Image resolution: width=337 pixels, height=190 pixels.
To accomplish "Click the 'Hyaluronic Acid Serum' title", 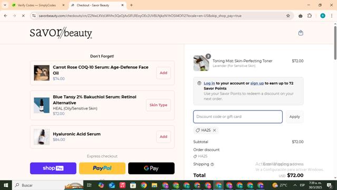I will (x=76, y=134).
